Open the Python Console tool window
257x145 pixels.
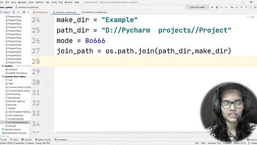coord(43,140)
